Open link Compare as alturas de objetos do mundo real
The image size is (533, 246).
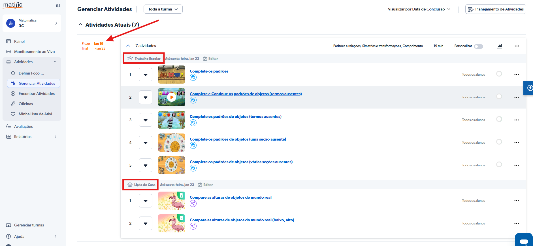coord(230,197)
